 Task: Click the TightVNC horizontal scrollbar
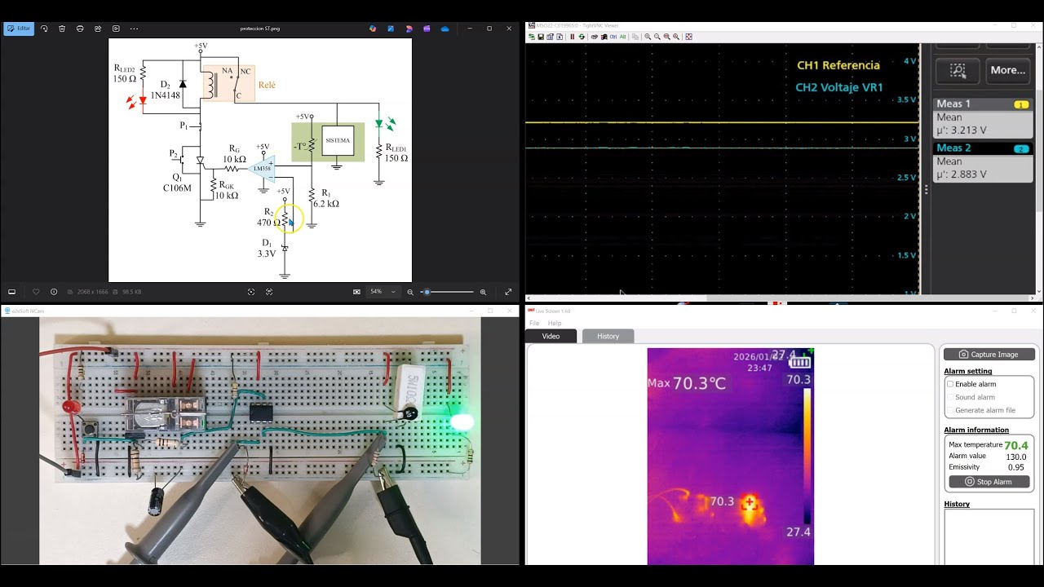[x=779, y=298]
